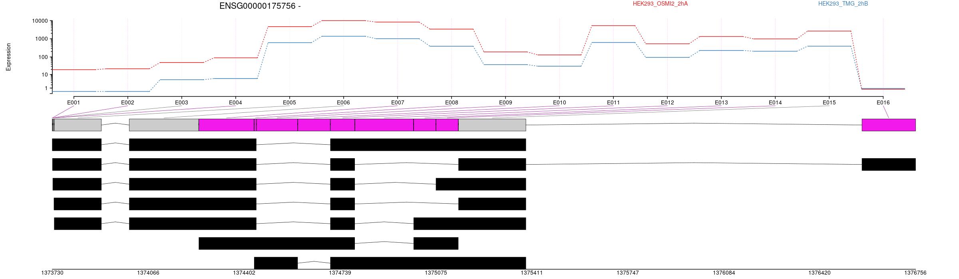Click exon label E005
Screen dimensions: 959x279
[289, 102]
